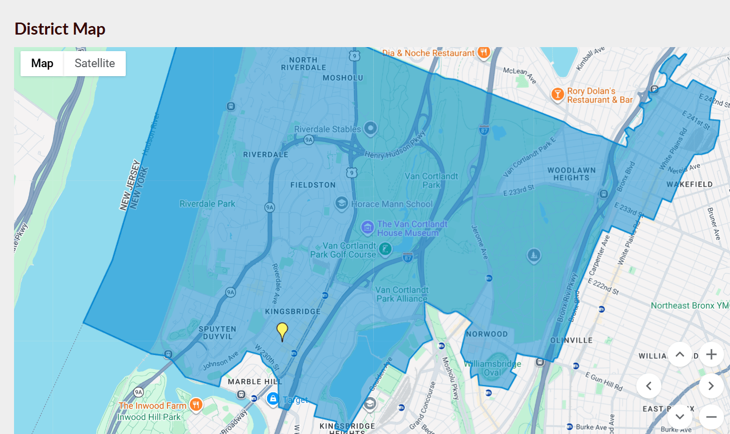730x434 pixels.
Task: Pan the map left with arrow
Action: pyautogui.click(x=649, y=386)
